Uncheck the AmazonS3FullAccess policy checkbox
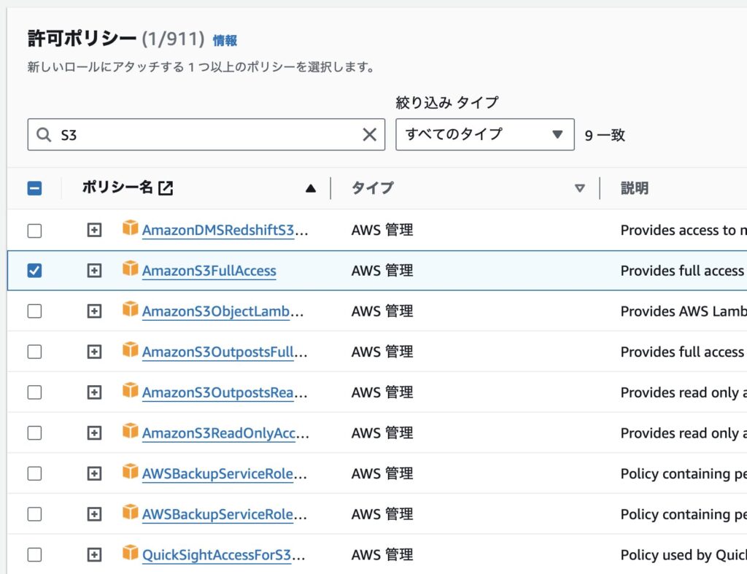The width and height of the screenshot is (747, 574). [34, 271]
